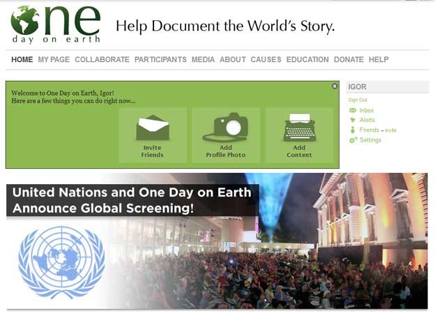
Task: Open the Inbox link
Action: pyautogui.click(x=367, y=110)
